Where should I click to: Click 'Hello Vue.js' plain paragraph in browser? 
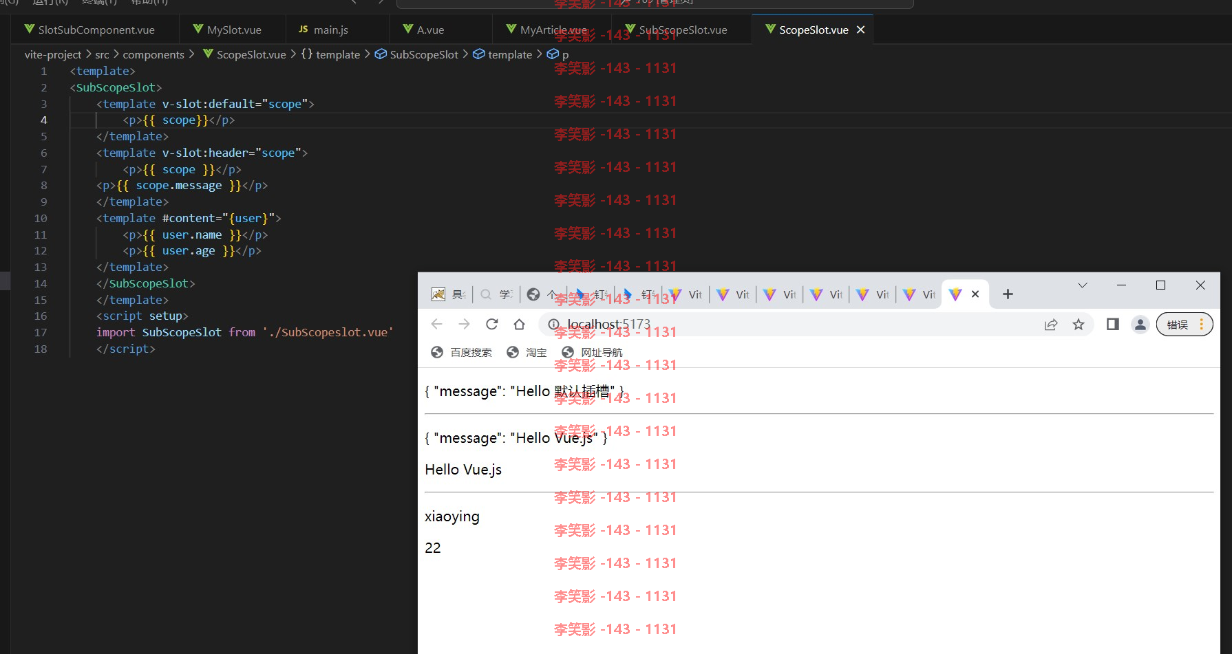click(463, 470)
